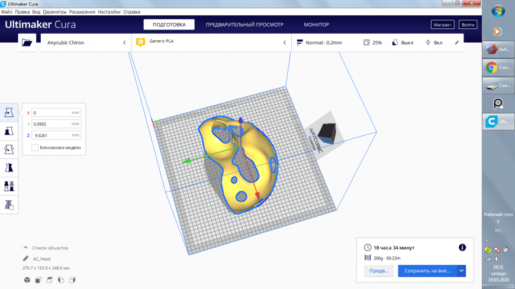Viewport: 515px width, 289px height.
Task: Switch to right view cube icon
Action: (72, 280)
